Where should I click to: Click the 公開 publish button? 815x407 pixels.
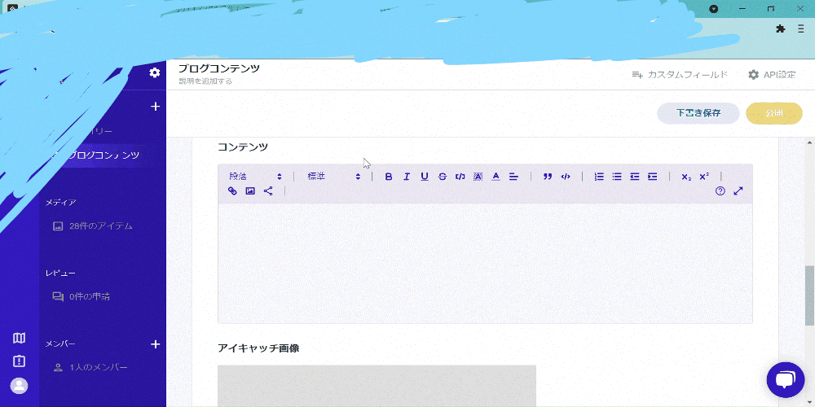point(774,113)
